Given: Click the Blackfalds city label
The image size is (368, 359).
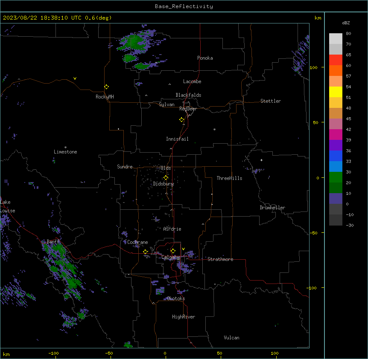Looking at the screenshot, I should point(188,95).
